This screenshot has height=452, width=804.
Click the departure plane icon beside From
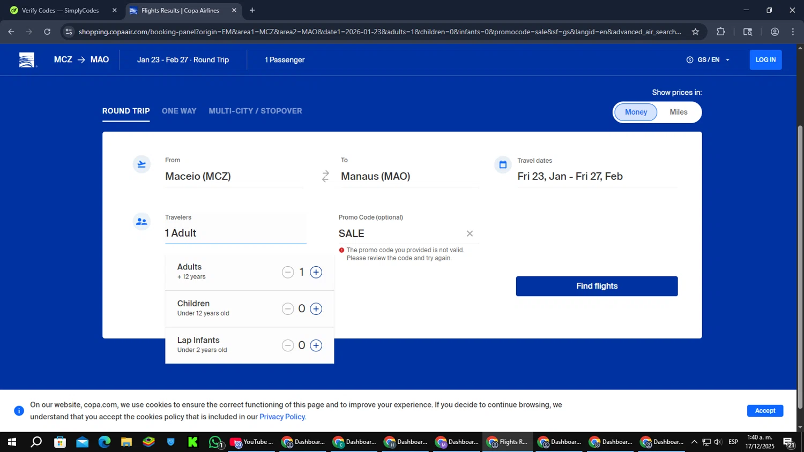click(x=142, y=164)
